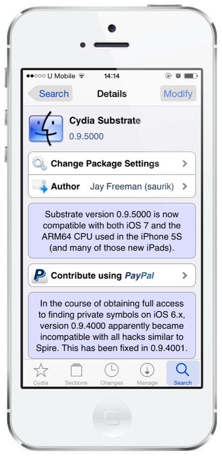
Task: Tap the battery indicator in status bar
Action: tap(191, 76)
